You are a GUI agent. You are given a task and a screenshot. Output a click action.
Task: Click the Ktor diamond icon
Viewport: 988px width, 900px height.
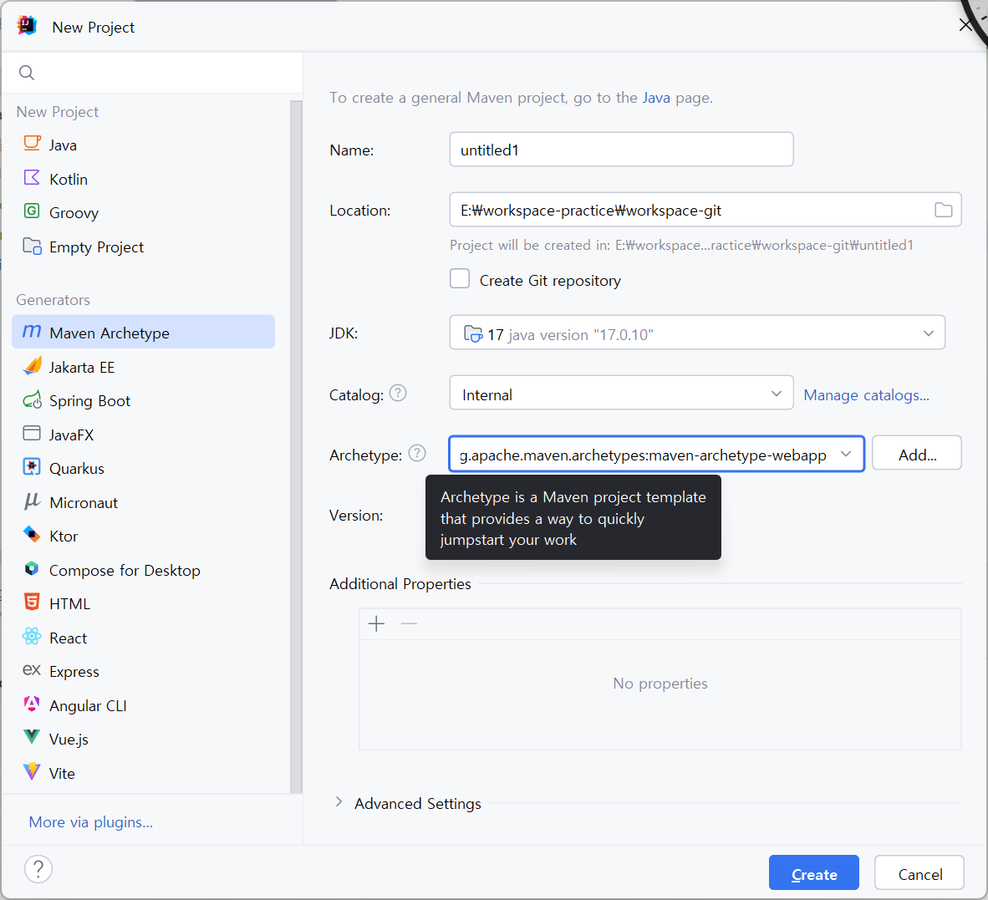pyautogui.click(x=32, y=535)
